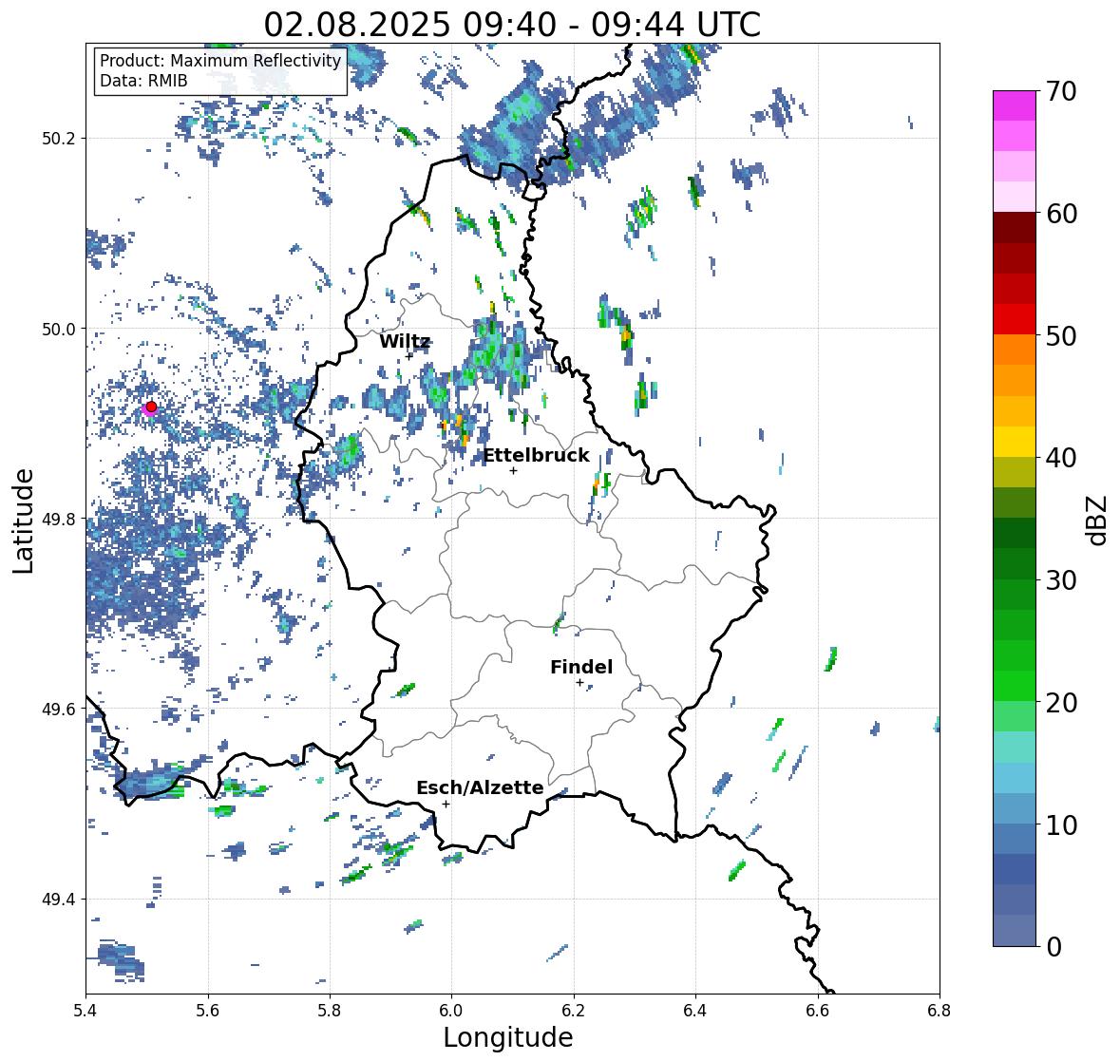The width and height of the screenshot is (1120, 1061).
Task: Click the 50.0 latitude tick label
Action: pyautogui.click(x=61, y=330)
